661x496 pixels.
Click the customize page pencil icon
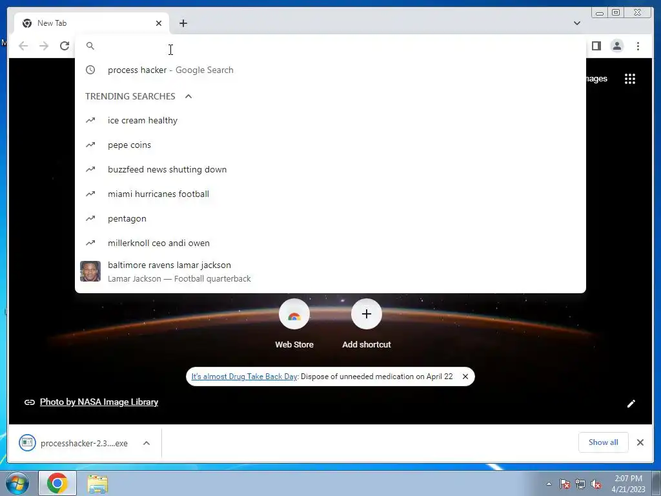click(631, 404)
